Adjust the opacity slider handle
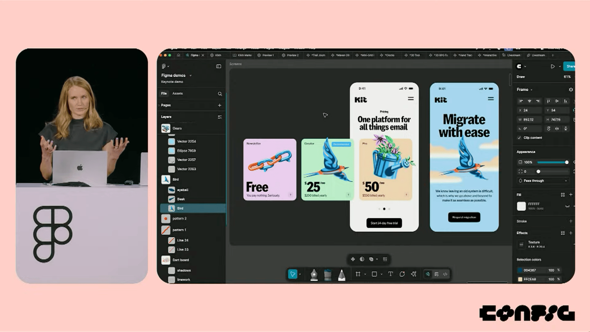The height and width of the screenshot is (332, 590). [x=567, y=162]
